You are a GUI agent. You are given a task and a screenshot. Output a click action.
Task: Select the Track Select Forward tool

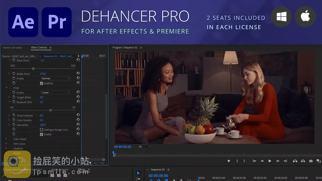pos(138,179)
